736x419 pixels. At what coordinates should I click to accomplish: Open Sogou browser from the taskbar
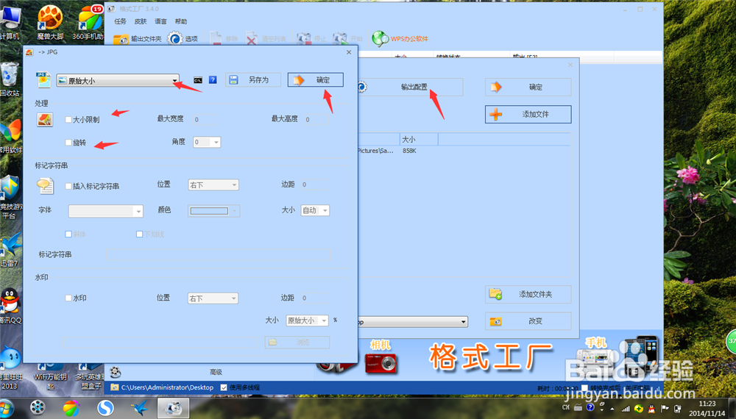tap(105, 408)
